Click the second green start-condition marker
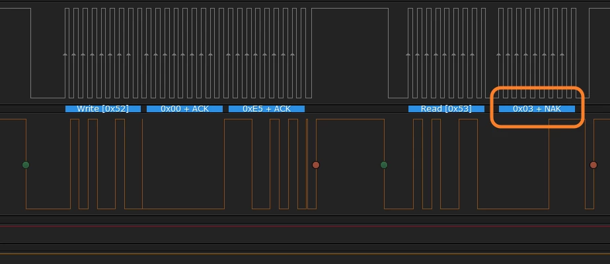Screen dimensions: 610x264 point(384,165)
